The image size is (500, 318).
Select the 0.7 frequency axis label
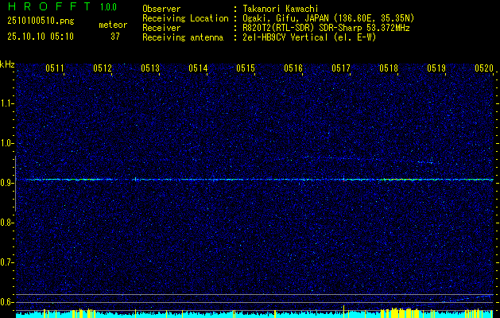point(7,262)
